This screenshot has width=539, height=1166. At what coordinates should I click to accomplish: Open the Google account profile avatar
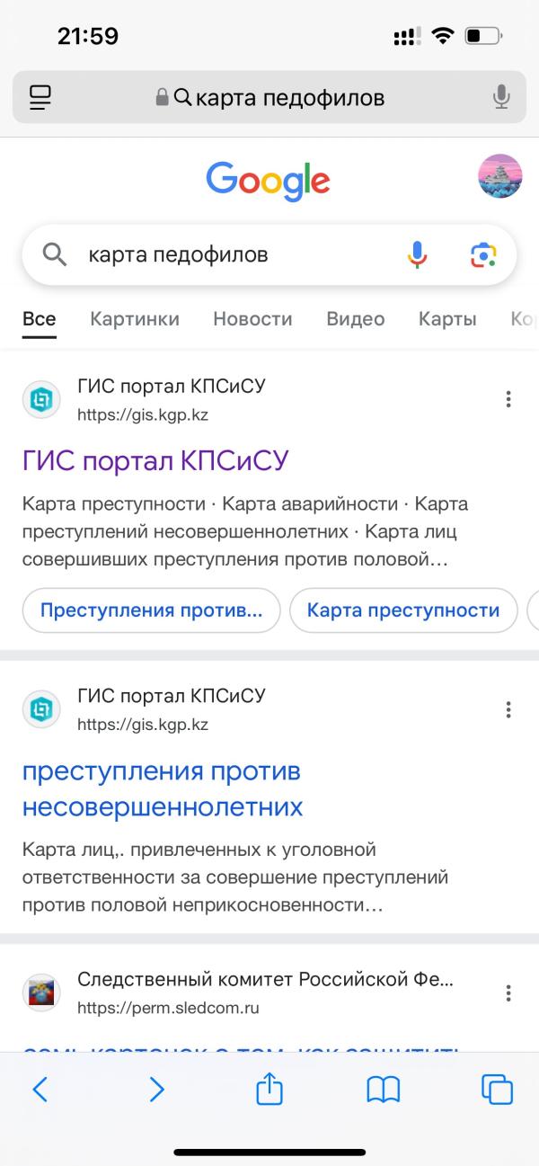tap(500, 176)
